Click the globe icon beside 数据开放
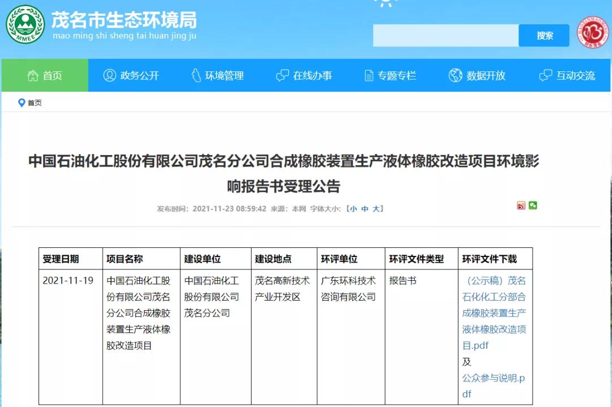 pyautogui.click(x=455, y=75)
